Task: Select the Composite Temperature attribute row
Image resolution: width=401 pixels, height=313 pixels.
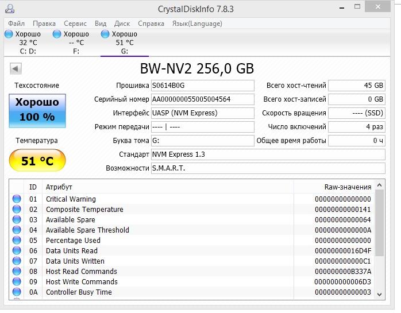Action: pos(84,210)
